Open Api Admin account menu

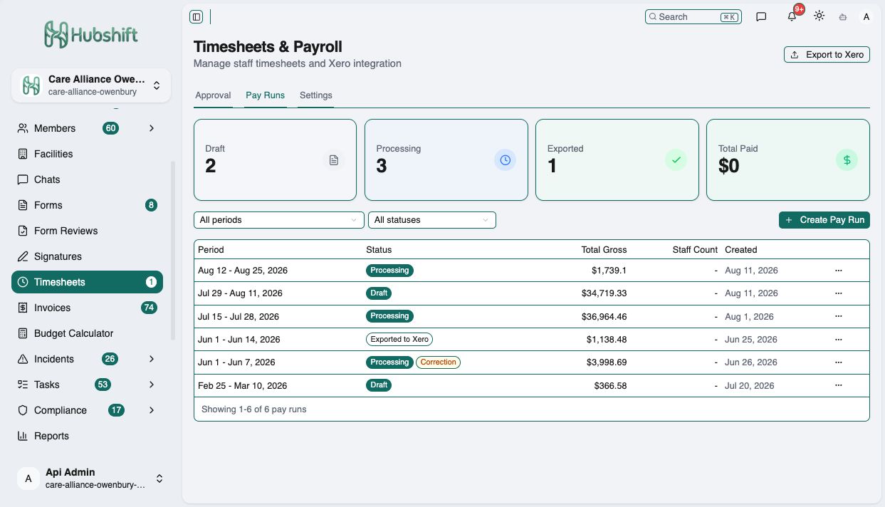pyautogui.click(x=90, y=479)
